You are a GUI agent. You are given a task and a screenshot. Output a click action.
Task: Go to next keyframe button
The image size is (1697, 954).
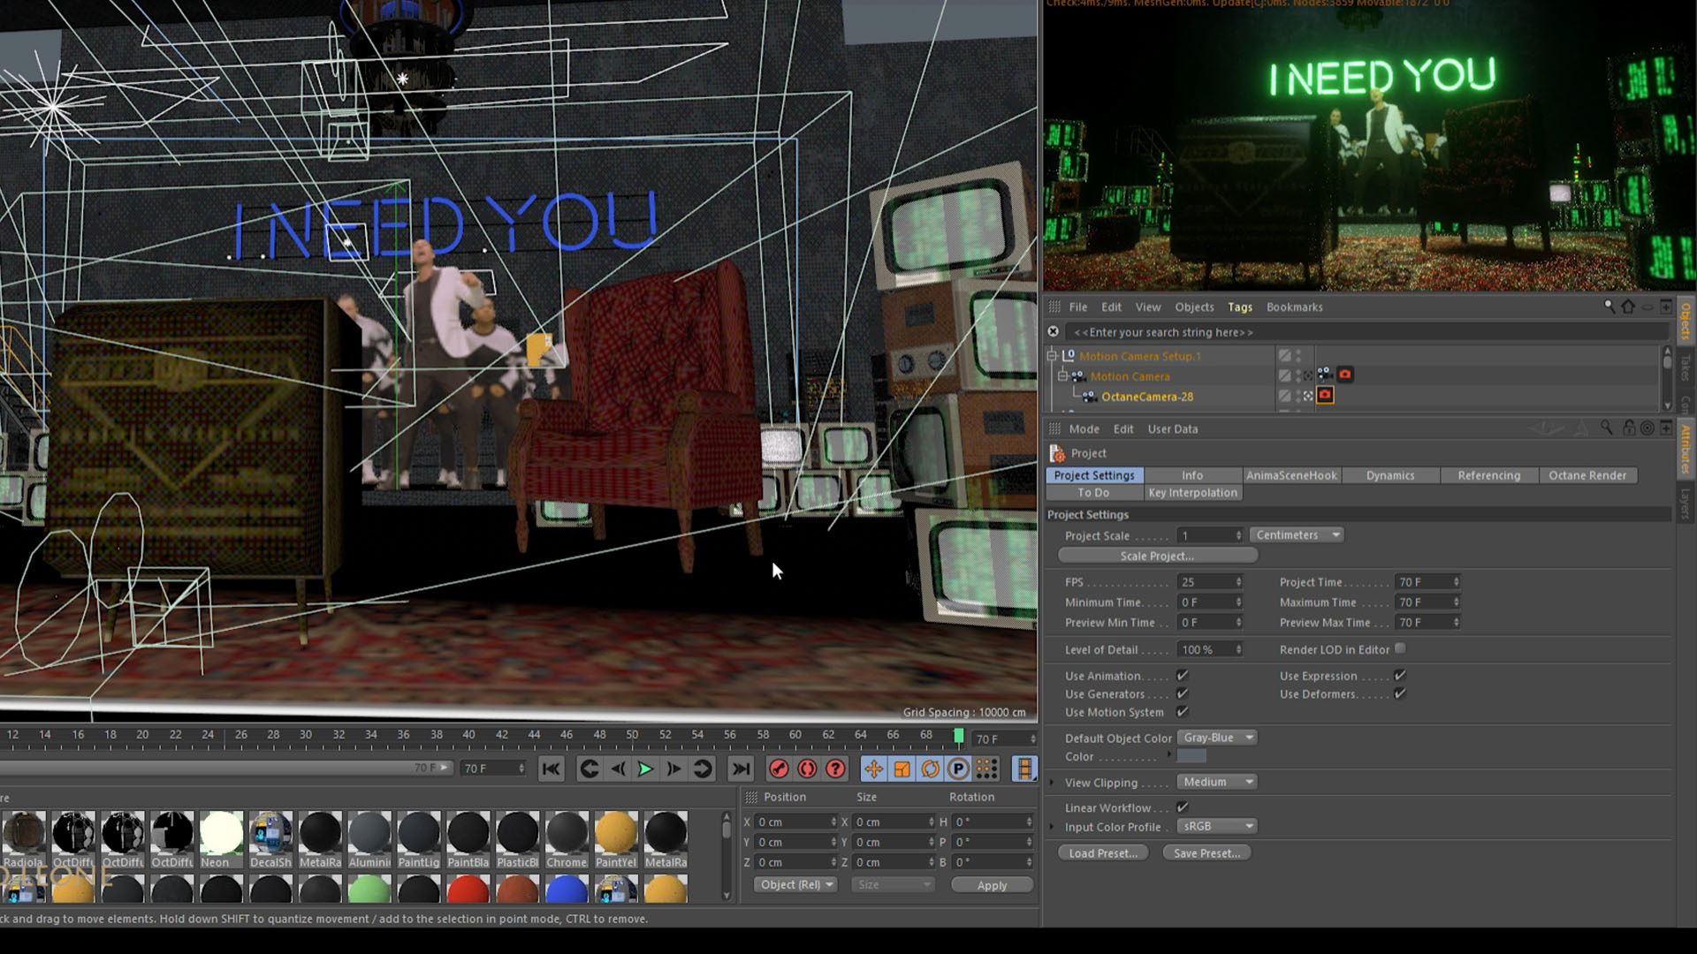click(703, 768)
